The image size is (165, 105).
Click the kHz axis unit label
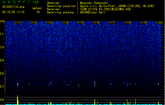point(2,21)
